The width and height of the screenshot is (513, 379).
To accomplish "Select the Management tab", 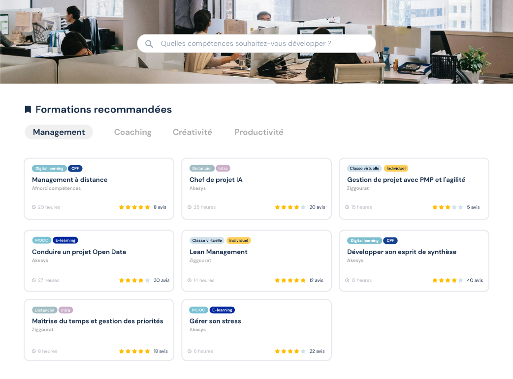I will (59, 132).
